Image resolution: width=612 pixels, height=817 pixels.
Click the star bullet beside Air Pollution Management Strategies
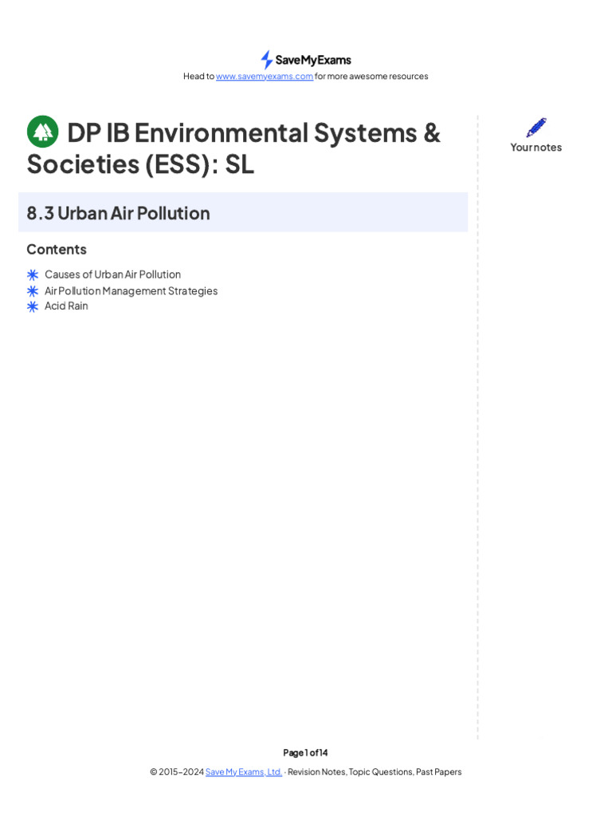coord(33,290)
